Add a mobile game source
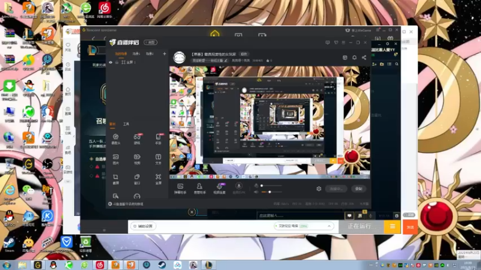This screenshot has height=270, width=481. pyautogui.click(x=158, y=139)
